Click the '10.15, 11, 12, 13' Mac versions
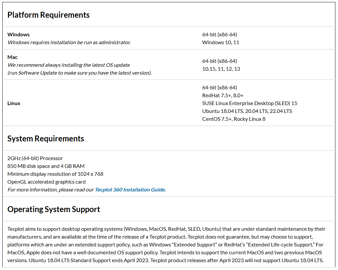 [221, 69]
